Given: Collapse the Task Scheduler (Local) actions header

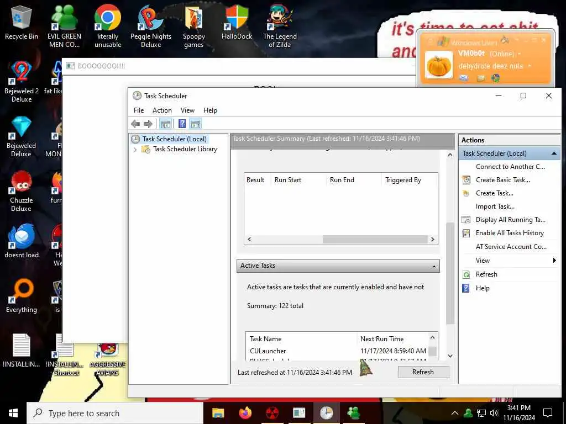Looking at the screenshot, I should coord(554,153).
